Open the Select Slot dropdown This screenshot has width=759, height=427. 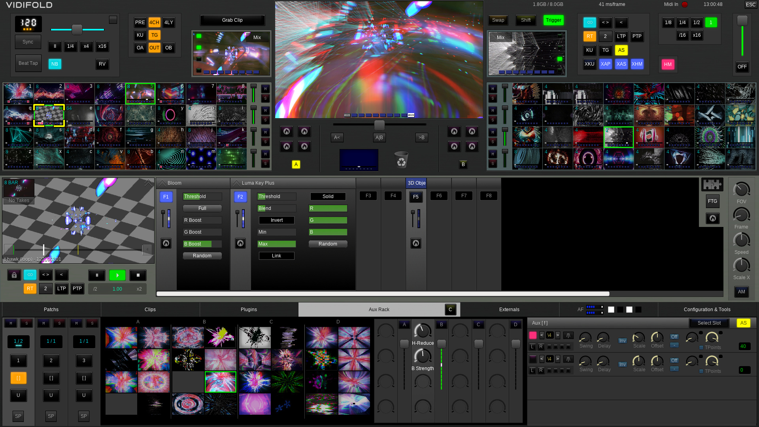(709, 323)
